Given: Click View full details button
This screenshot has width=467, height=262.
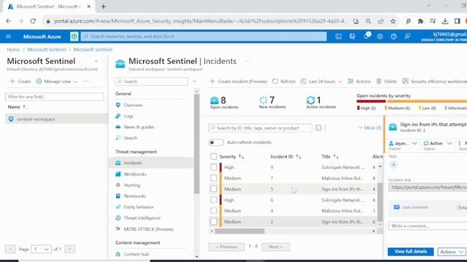Looking at the screenshot, I should tap(410, 252).
